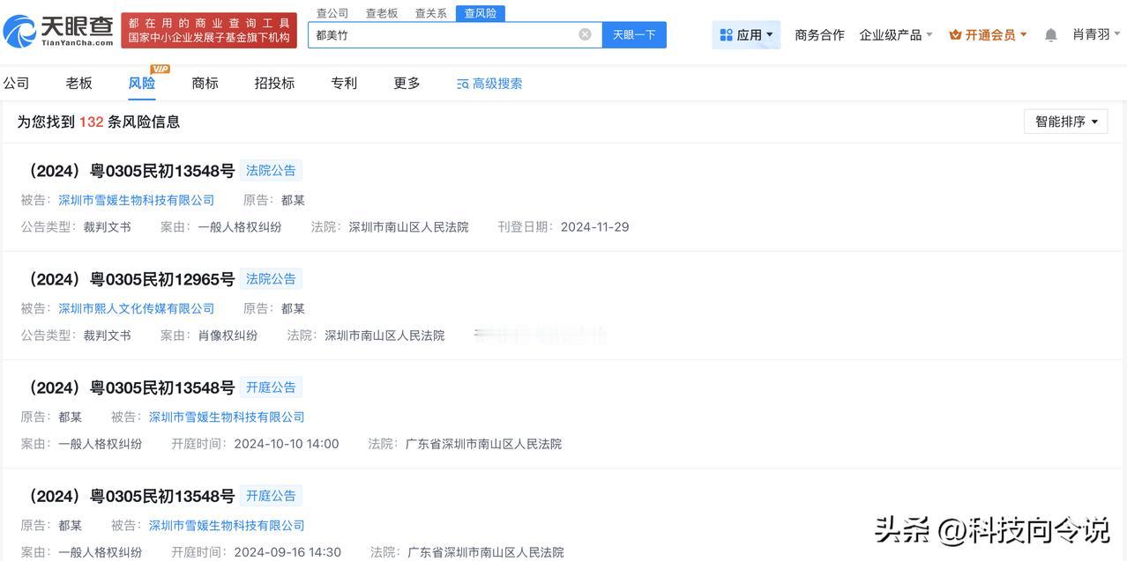Click the 肖像权纠纷 case cause text
The image size is (1127, 561).
228,335
